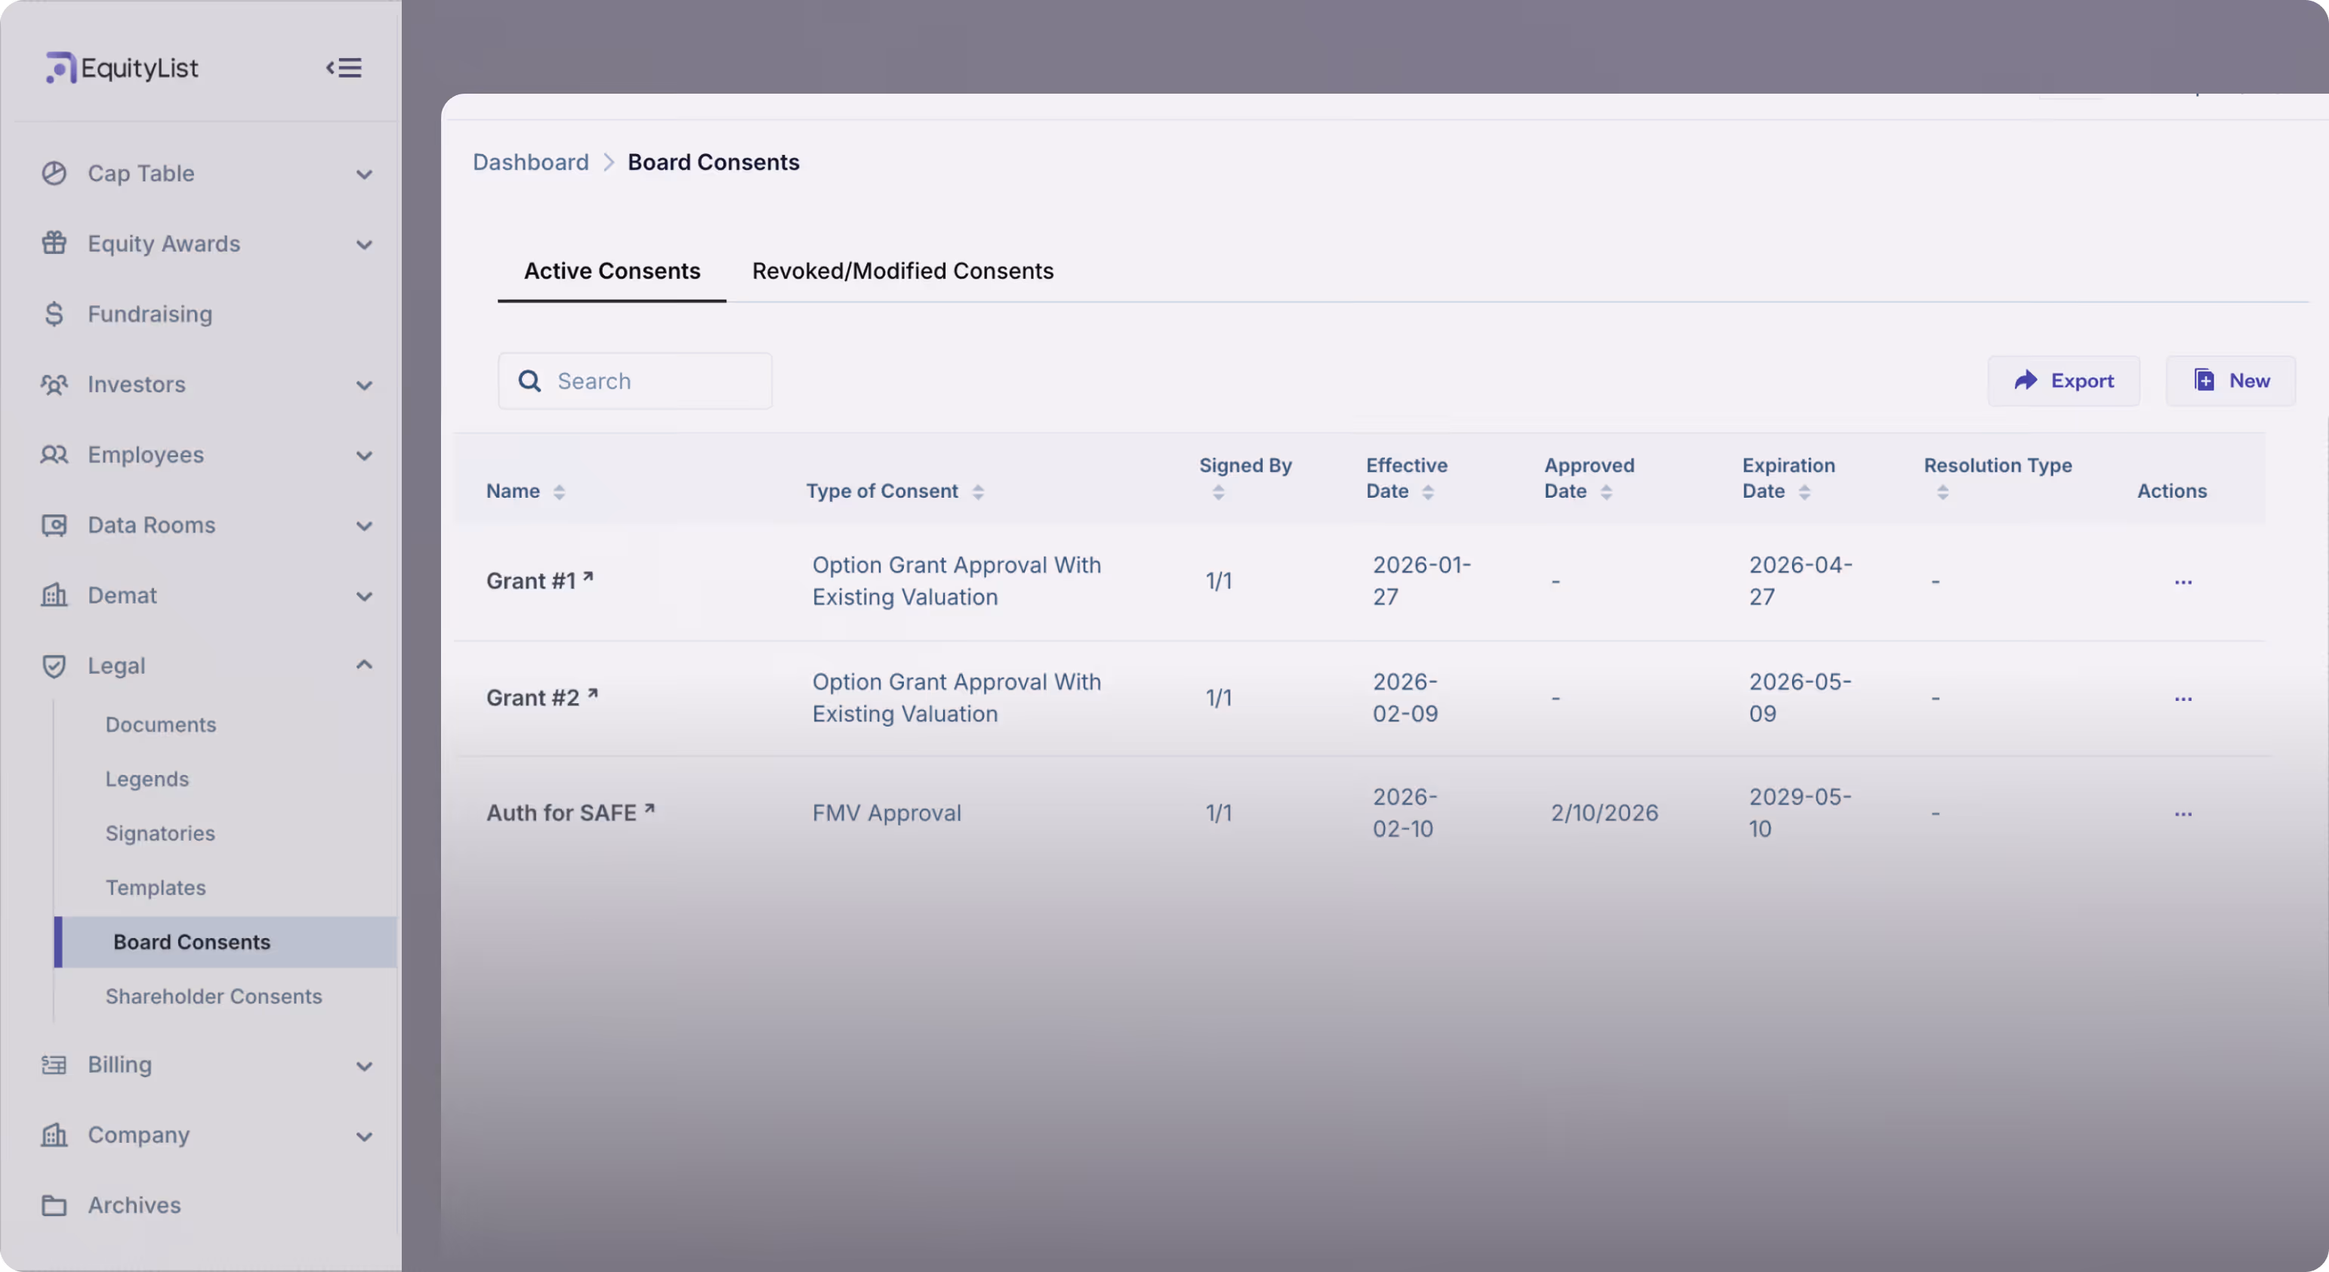2329x1272 pixels.
Task: Click the Export button
Action: (2063, 381)
